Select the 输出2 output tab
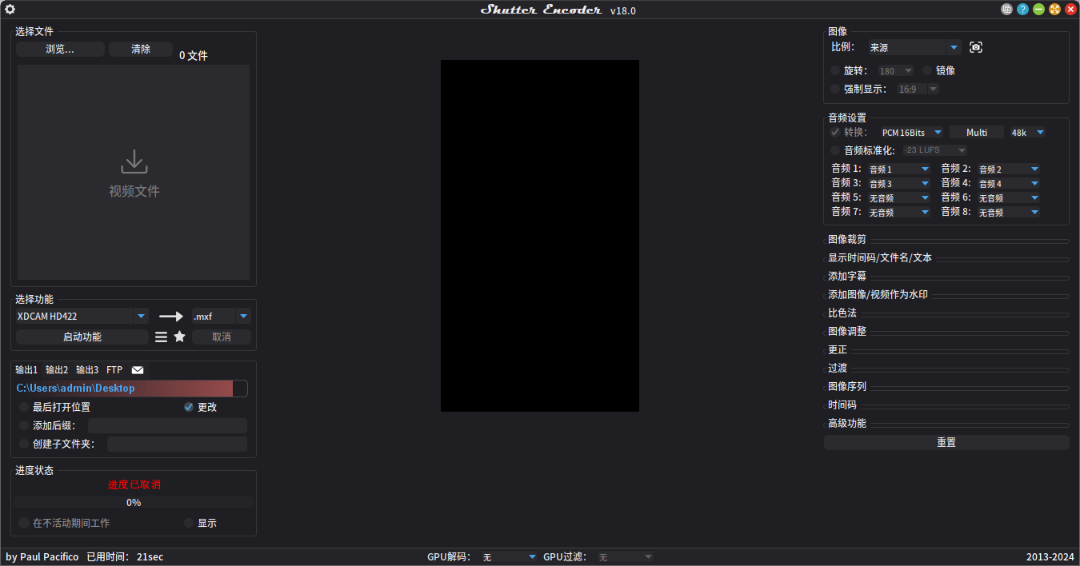Screen dimensions: 1080x566 point(56,369)
